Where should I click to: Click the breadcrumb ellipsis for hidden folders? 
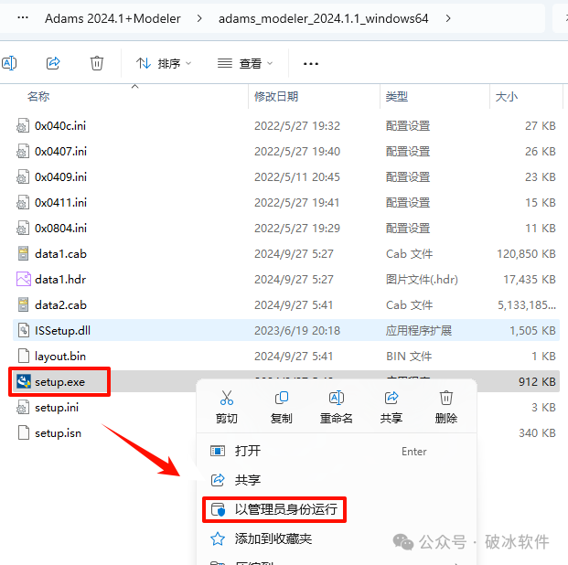tap(23, 17)
